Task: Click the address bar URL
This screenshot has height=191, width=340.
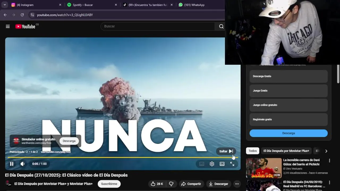Action: tap(65, 15)
